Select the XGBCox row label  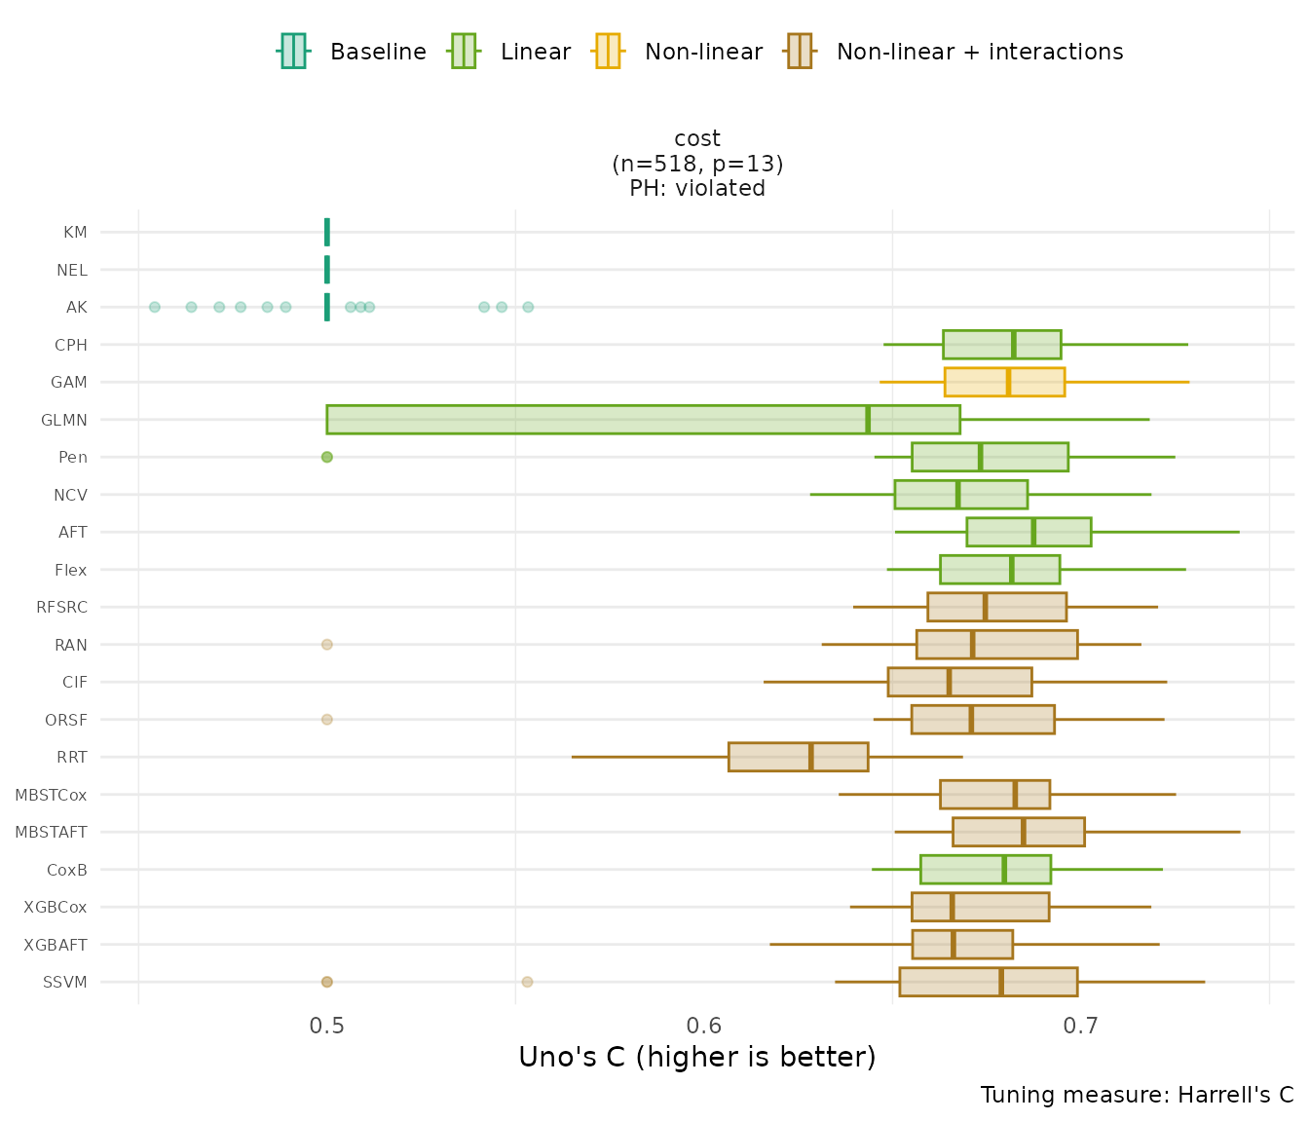56,908
